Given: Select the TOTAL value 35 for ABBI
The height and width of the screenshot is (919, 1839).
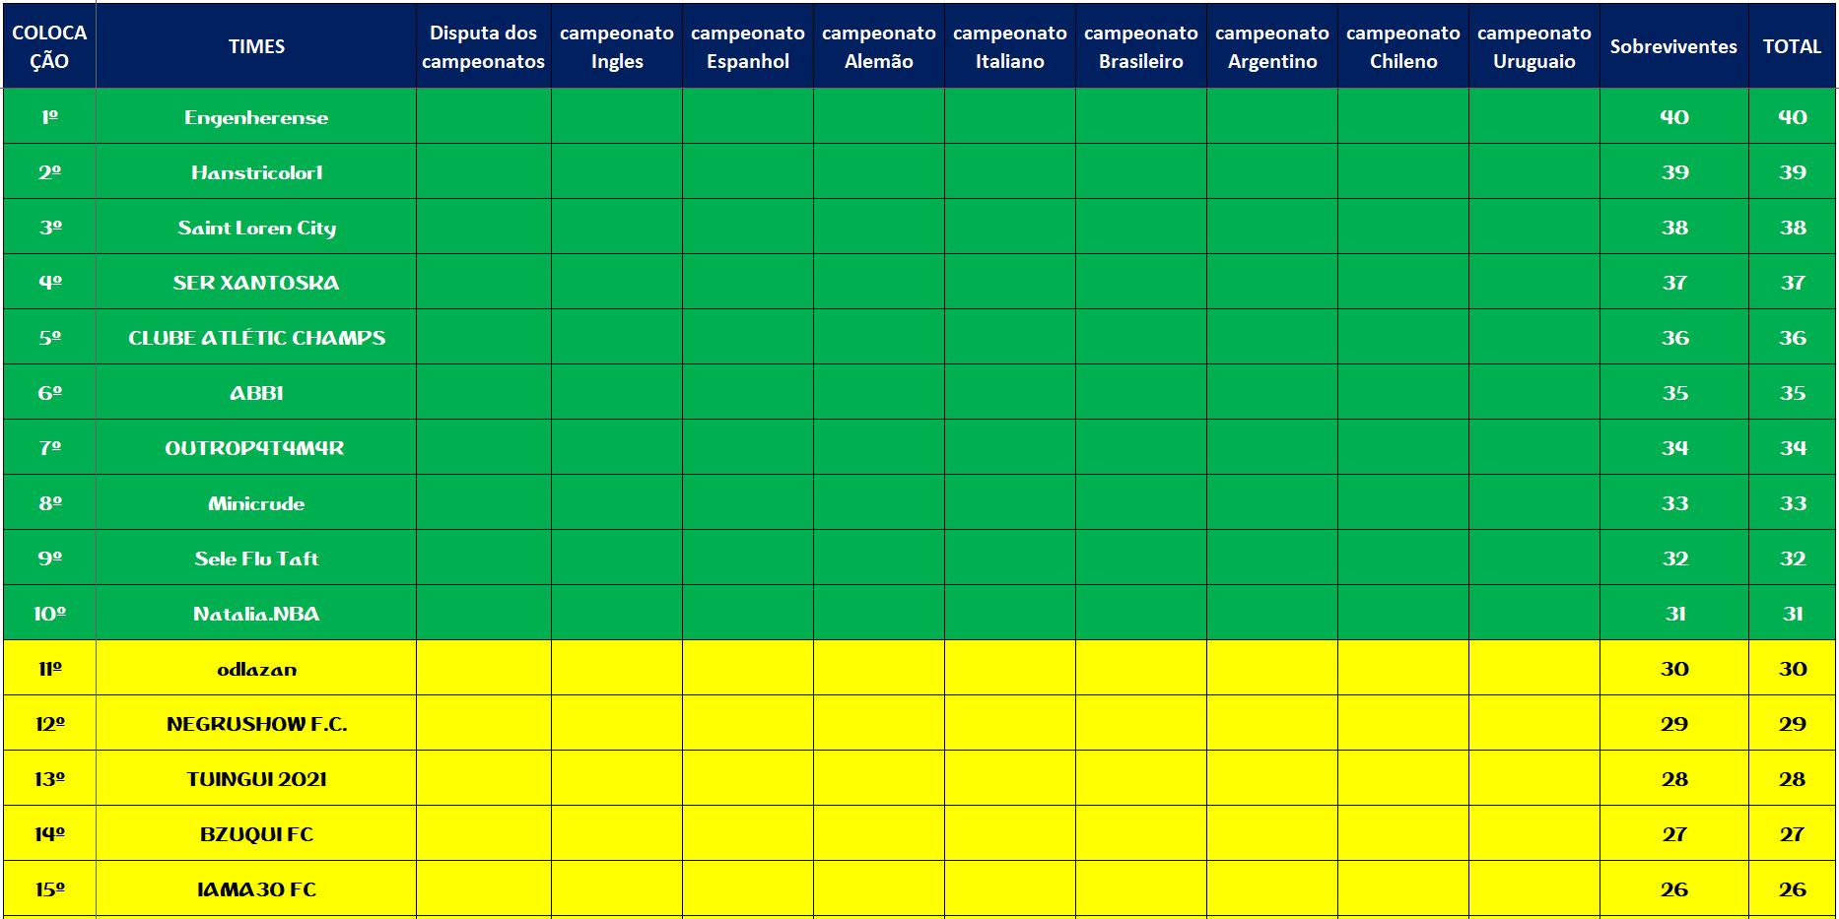Looking at the screenshot, I should pos(1792,393).
